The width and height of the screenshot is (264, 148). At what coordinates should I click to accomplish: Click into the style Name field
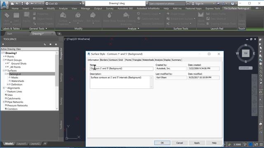tap(121, 69)
